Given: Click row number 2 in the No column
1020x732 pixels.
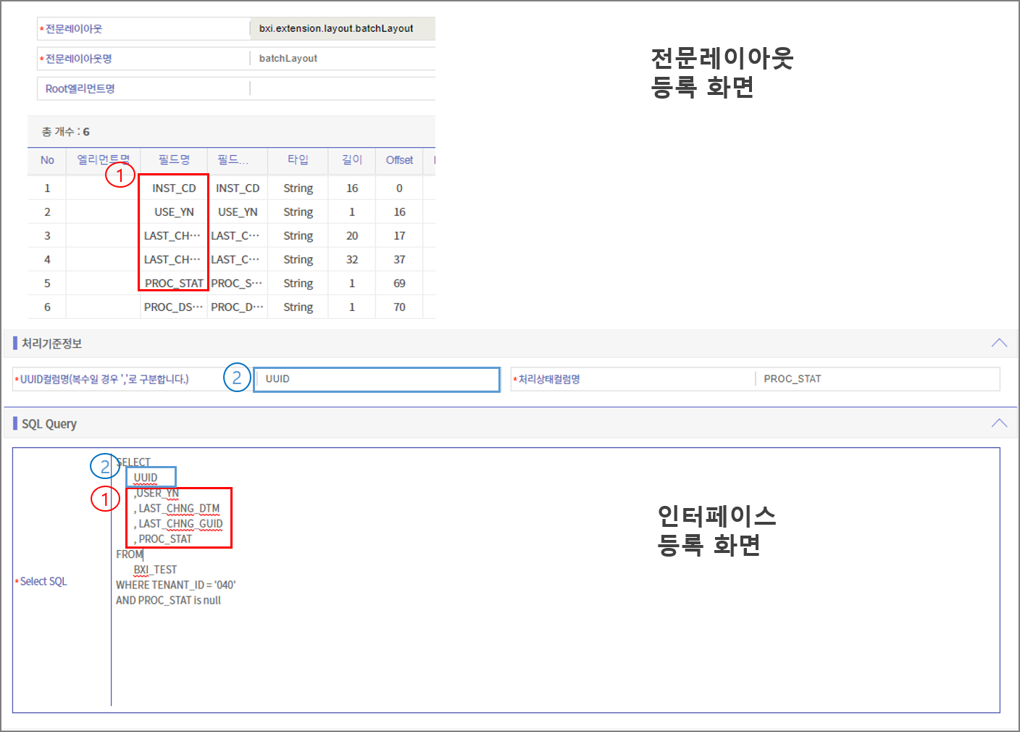Looking at the screenshot, I should (47, 212).
